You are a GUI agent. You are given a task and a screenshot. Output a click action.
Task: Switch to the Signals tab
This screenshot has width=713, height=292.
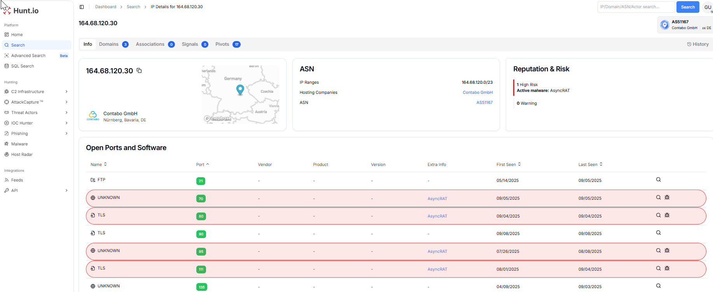click(x=195, y=44)
